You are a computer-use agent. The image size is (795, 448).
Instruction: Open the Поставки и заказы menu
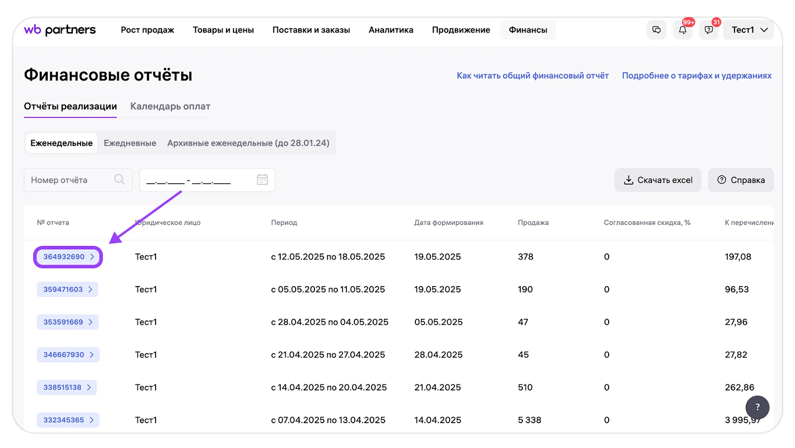[x=311, y=30]
